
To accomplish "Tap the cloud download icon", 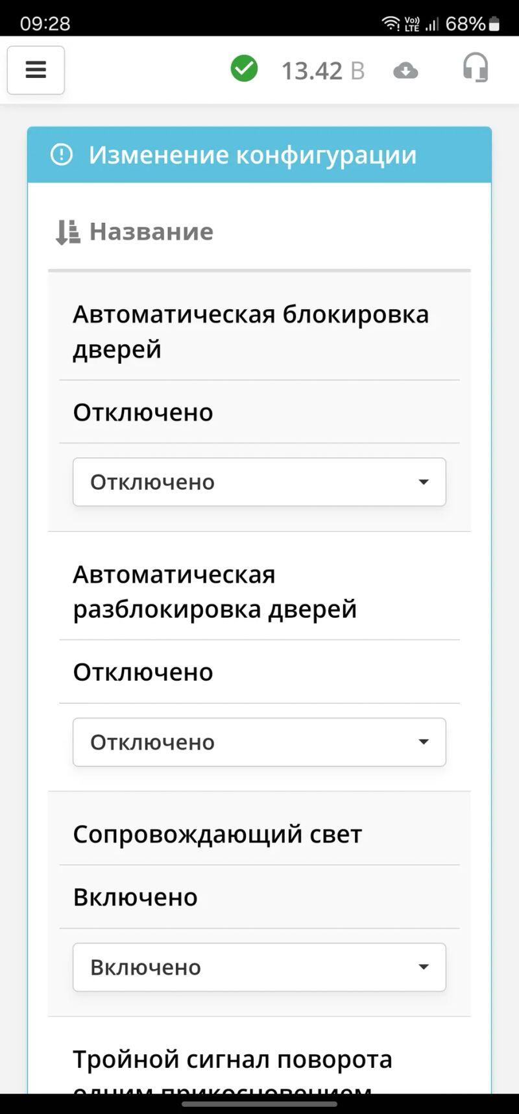I will 405,70.
